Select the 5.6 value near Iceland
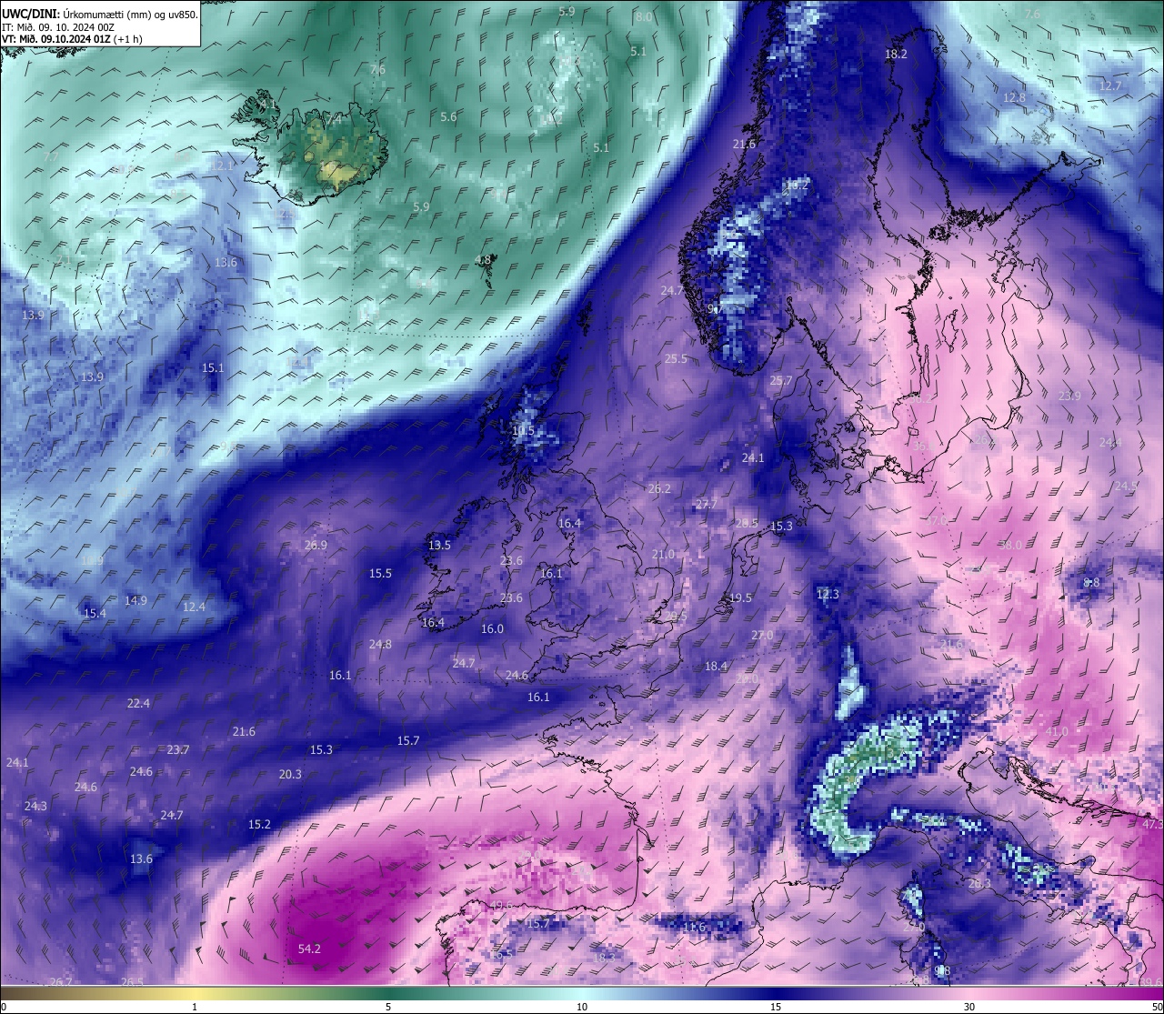The image size is (1164, 1014). click(x=448, y=116)
